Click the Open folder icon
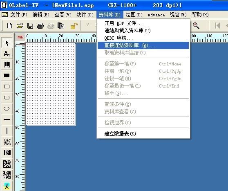Screen dimensions: 228x191 pos(20,26)
